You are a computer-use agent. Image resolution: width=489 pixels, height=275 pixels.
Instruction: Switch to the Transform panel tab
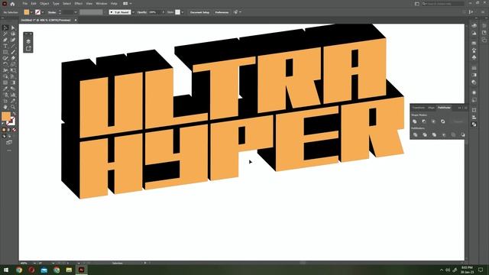click(x=419, y=108)
